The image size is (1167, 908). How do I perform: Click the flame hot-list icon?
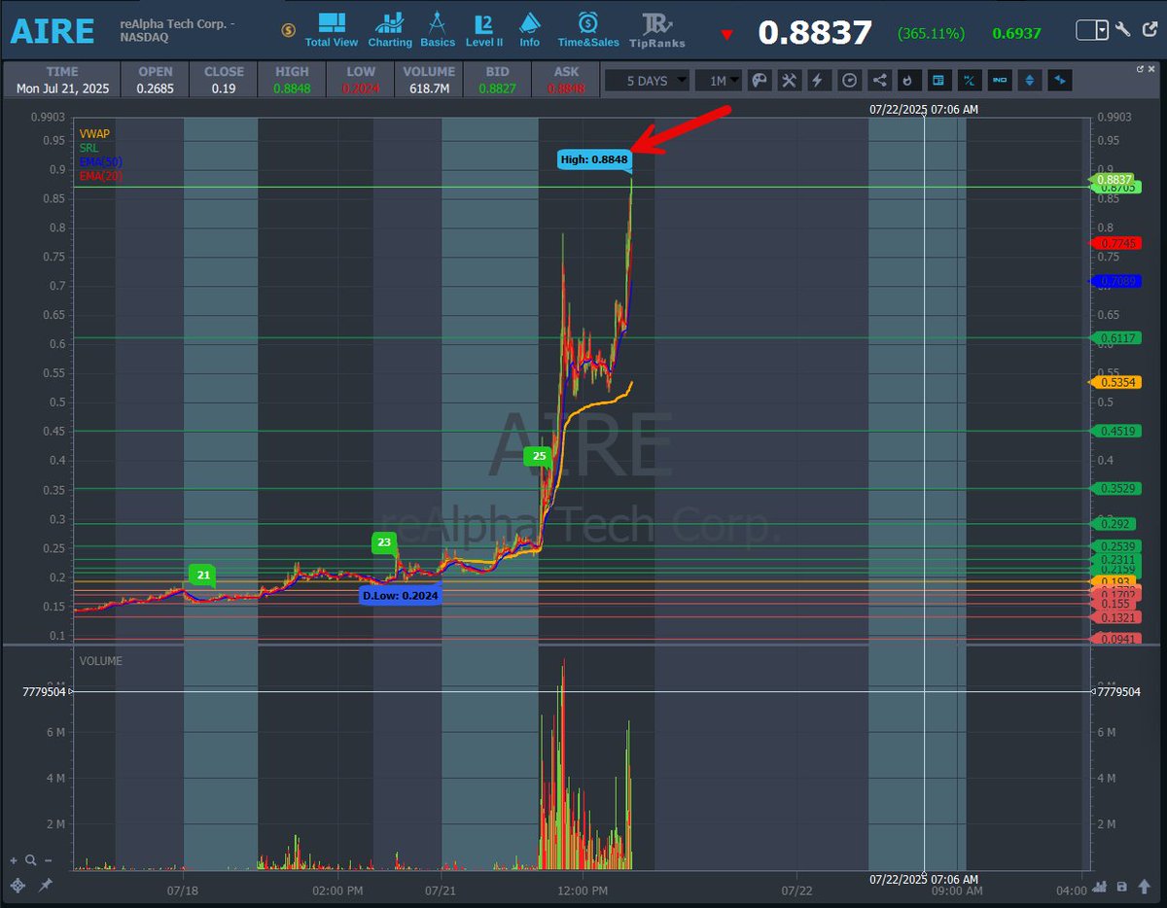point(908,81)
